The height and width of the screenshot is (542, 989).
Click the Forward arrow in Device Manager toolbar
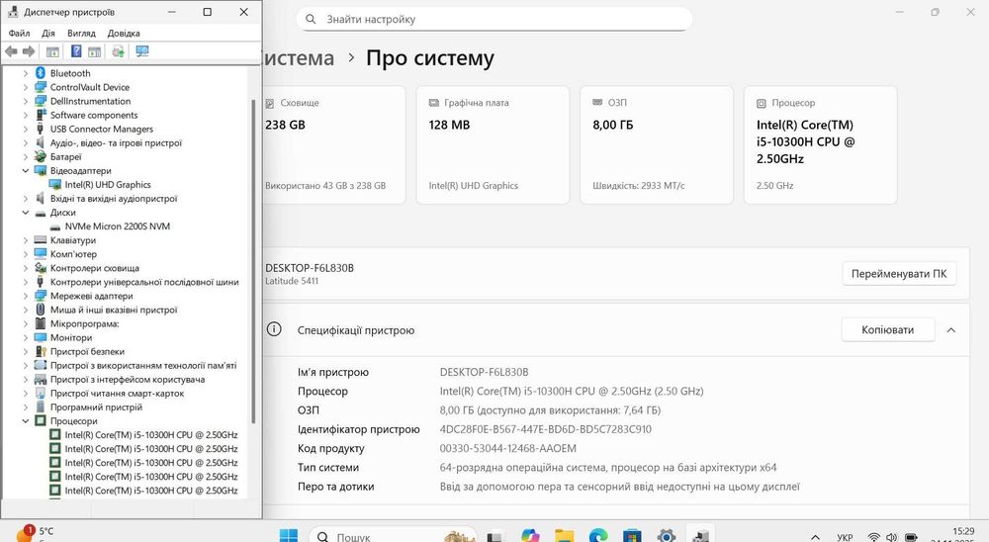click(29, 51)
